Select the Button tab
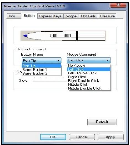The width and height of the screenshot is (130, 145). coord(29,16)
